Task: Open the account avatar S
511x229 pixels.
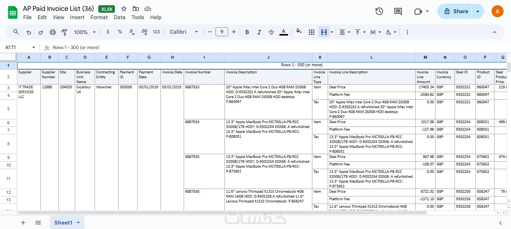Action: coord(497,11)
